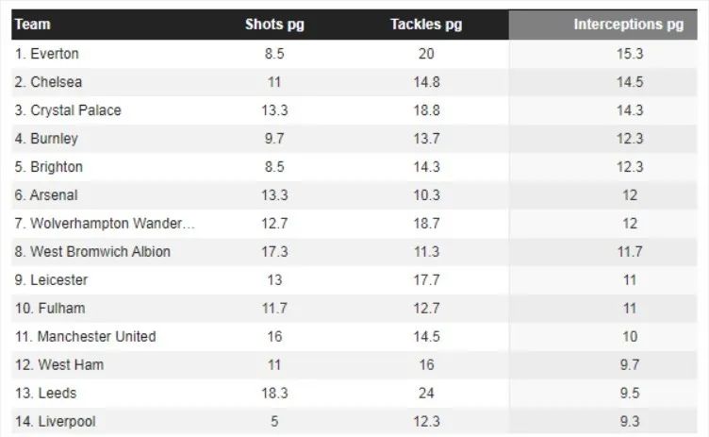Select the West Ham team name
Viewport: 709px width, 437px height.
point(71,365)
